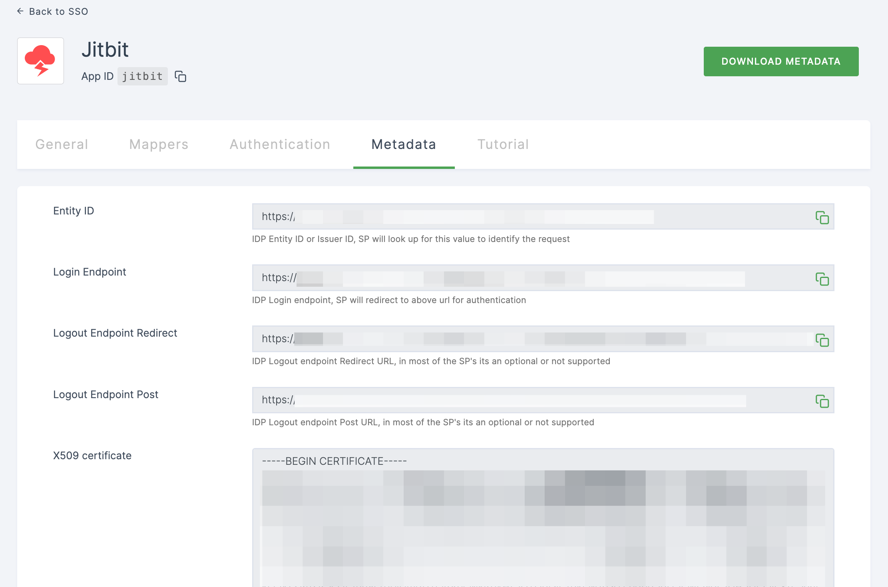
Task: Open the Mappers tab
Action: pos(159,144)
